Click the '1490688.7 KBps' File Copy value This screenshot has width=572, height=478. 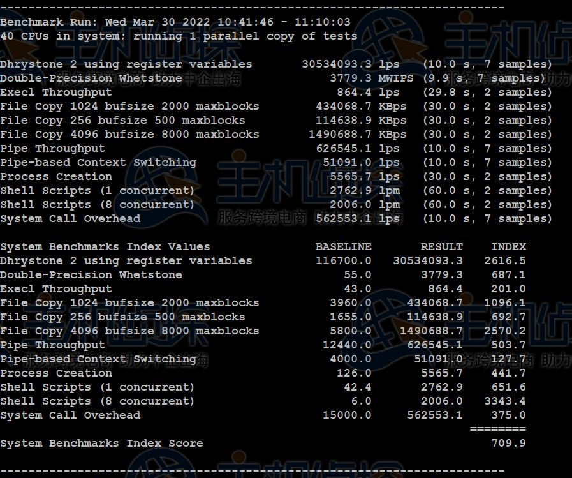click(x=358, y=135)
